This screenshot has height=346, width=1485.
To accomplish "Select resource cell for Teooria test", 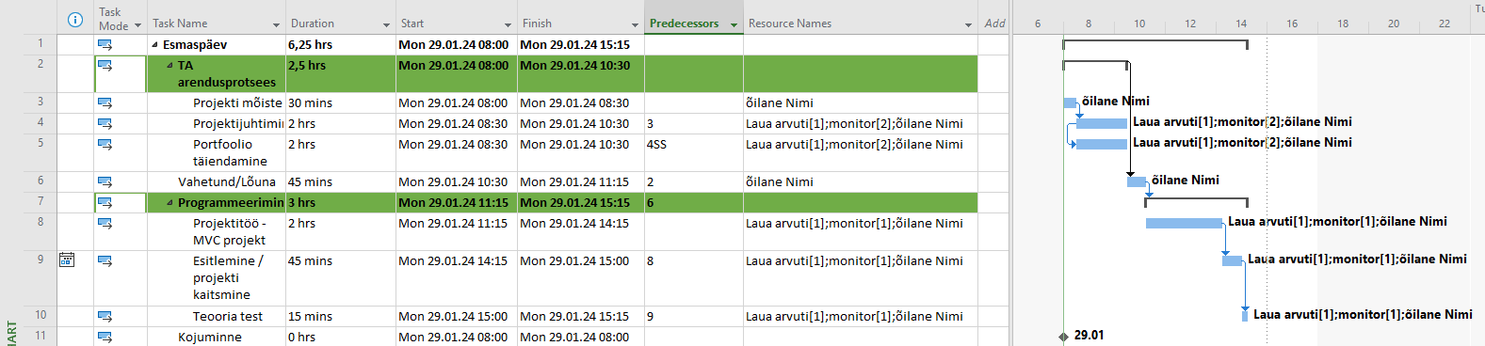I will click(x=861, y=316).
